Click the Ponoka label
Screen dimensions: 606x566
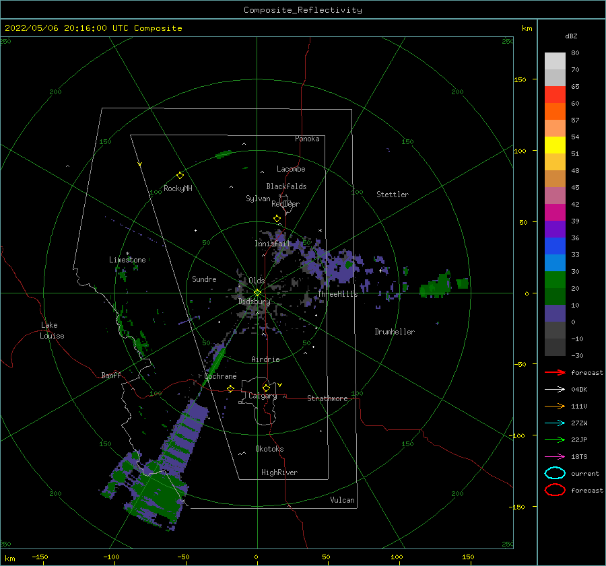[x=307, y=139]
